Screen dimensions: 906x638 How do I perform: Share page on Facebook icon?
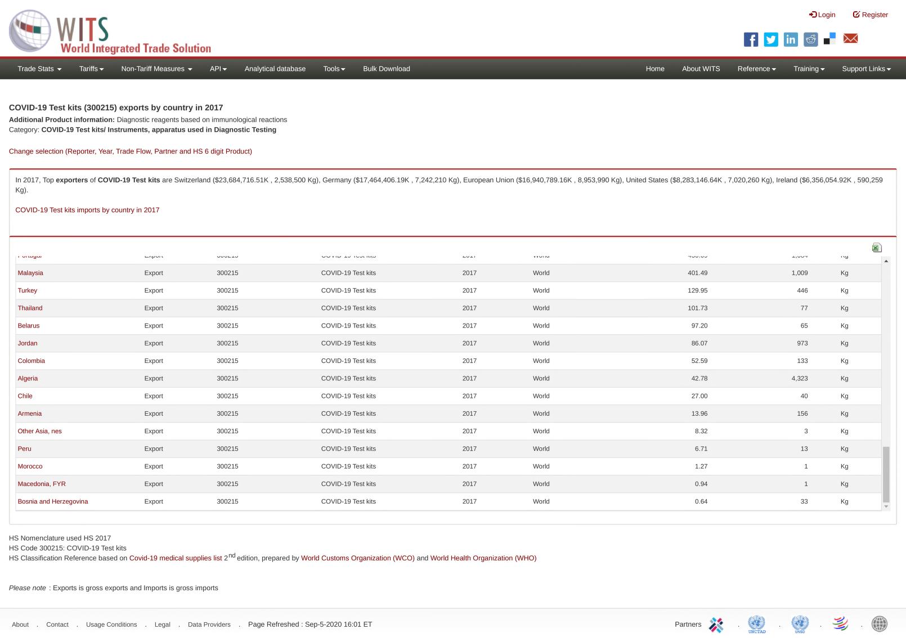click(x=751, y=39)
